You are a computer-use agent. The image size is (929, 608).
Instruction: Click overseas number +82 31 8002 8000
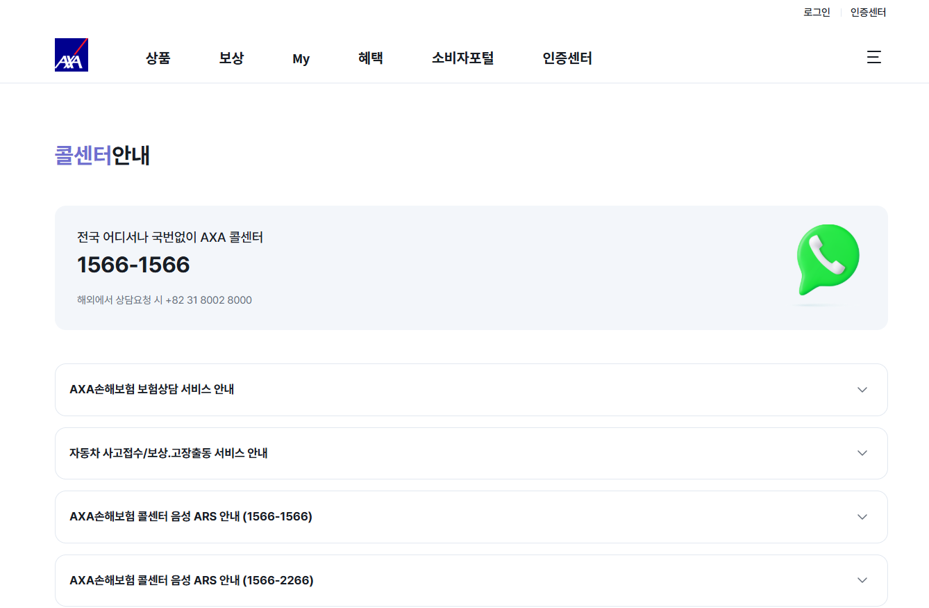coord(208,300)
